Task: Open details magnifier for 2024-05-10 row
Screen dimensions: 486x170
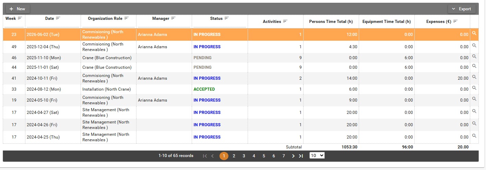Action: (x=474, y=99)
